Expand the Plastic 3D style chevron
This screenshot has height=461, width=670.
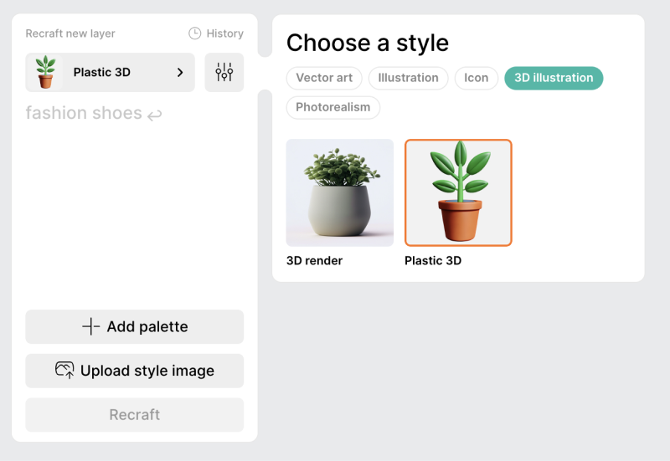tap(180, 73)
